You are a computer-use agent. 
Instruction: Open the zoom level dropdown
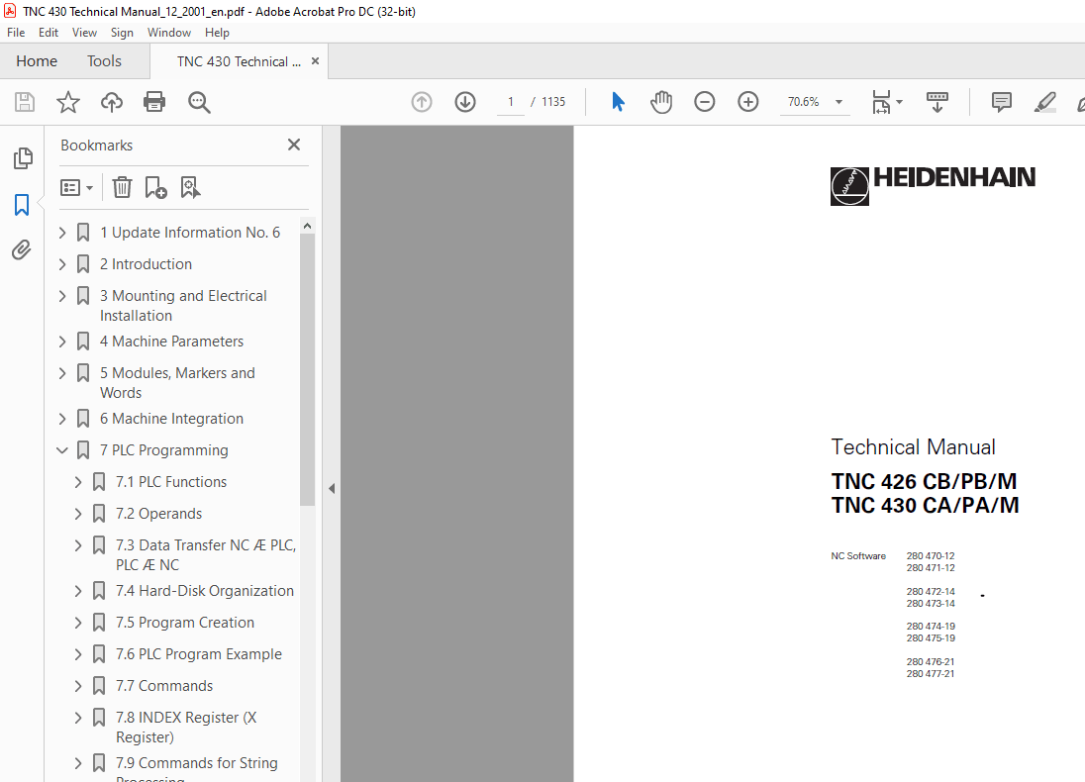[x=838, y=101]
